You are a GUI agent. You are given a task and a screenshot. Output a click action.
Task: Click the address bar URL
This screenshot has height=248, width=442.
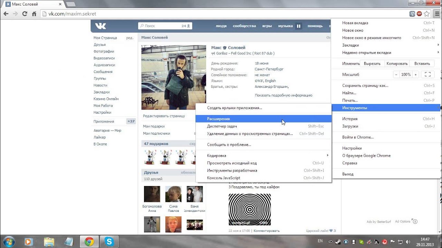72,14
